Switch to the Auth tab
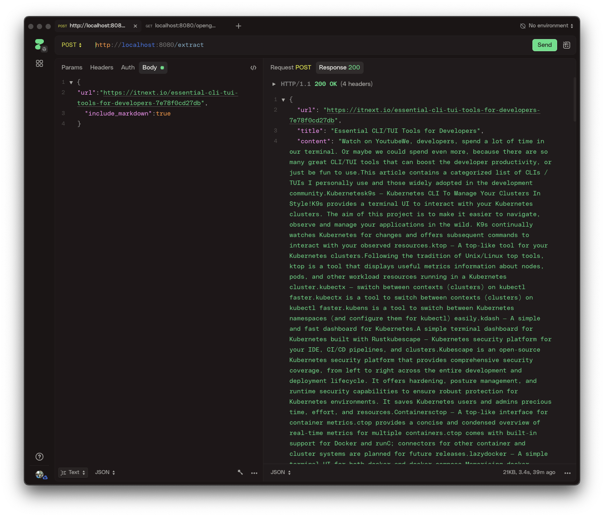This screenshot has height=517, width=604. point(128,68)
